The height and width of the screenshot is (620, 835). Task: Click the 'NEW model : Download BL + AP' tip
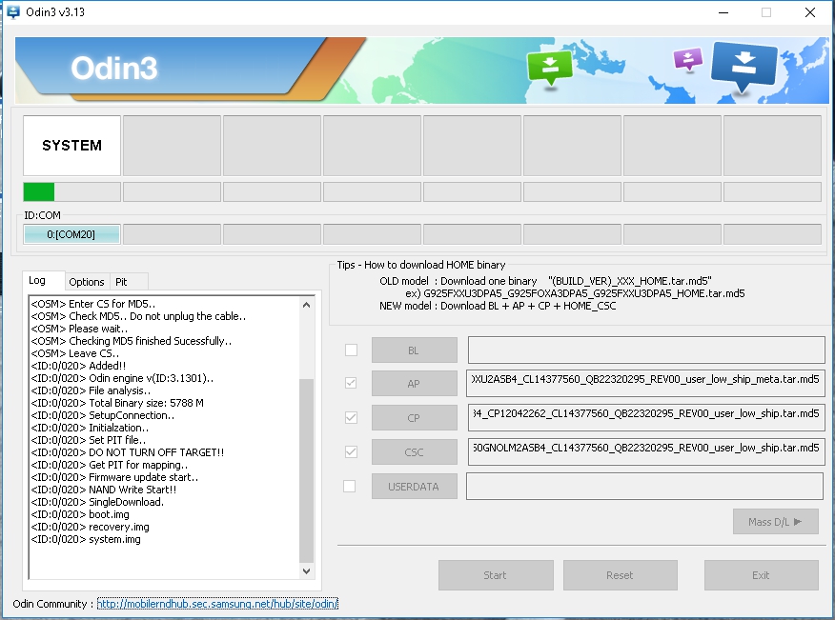click(x=498, y=306)
